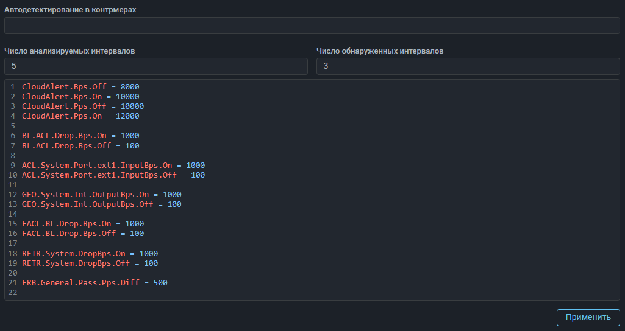This screenshot has width=625, height=331.
Task: Click the Применить button
Action: pyautogui.click(x=588, y=317)
